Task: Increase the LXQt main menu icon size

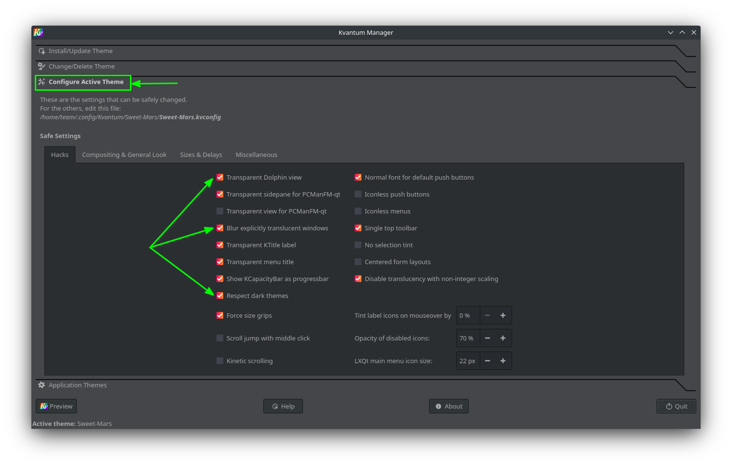Action: (x=503, y=361)
